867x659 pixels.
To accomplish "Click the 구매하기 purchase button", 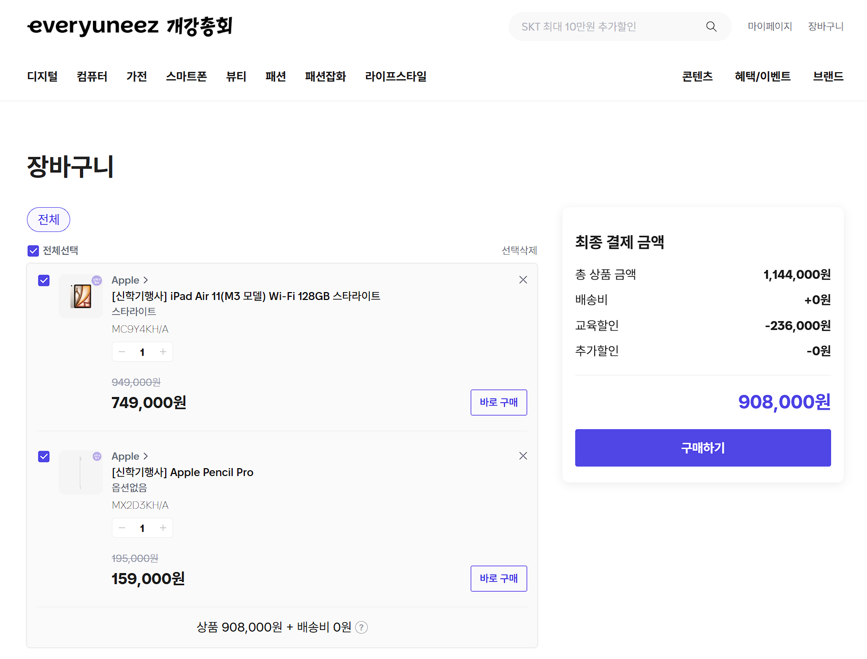I will point(703,448).
